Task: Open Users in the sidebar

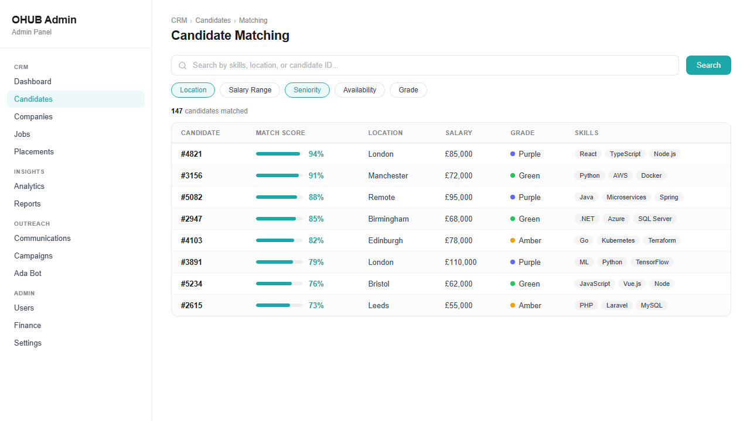Action: coord(76,308)
